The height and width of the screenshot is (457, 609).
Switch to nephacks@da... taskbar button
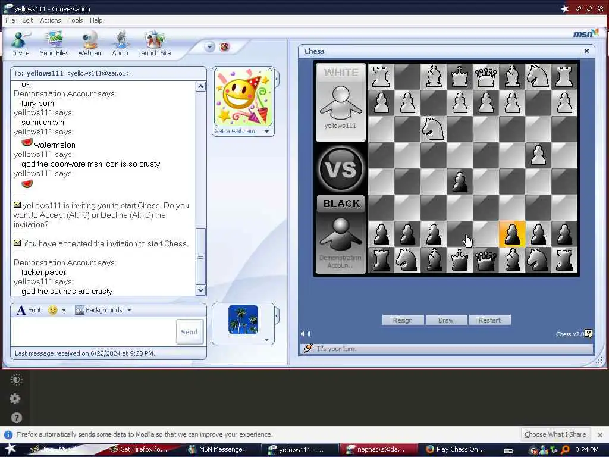380,449
